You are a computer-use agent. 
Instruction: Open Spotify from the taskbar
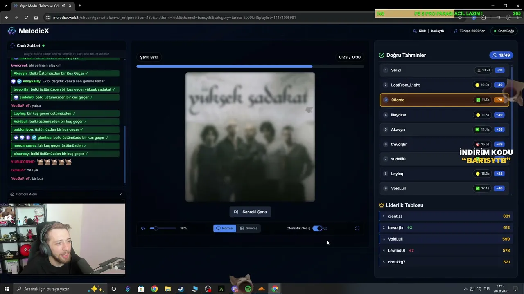tap(248, 289)
